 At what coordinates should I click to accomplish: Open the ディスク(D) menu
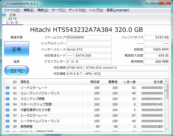point(77,10)
